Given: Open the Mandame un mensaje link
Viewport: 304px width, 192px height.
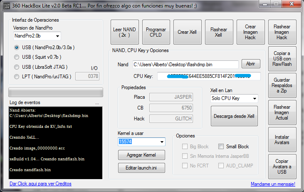Looking at the screenshot, I should tap(273, 184).
